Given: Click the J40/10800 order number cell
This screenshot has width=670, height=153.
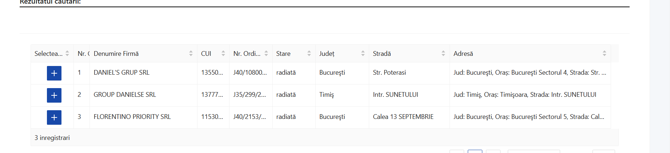Looking at the screenshot, I should pyautogui.click(x=250, y=73).
